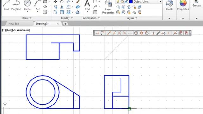Click the Erase pencil icon

tap(78, 2)
